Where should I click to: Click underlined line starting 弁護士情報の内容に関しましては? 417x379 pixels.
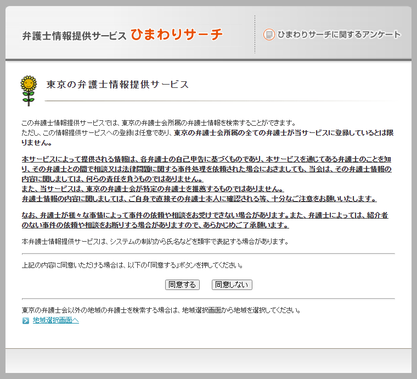coord(199,199)
